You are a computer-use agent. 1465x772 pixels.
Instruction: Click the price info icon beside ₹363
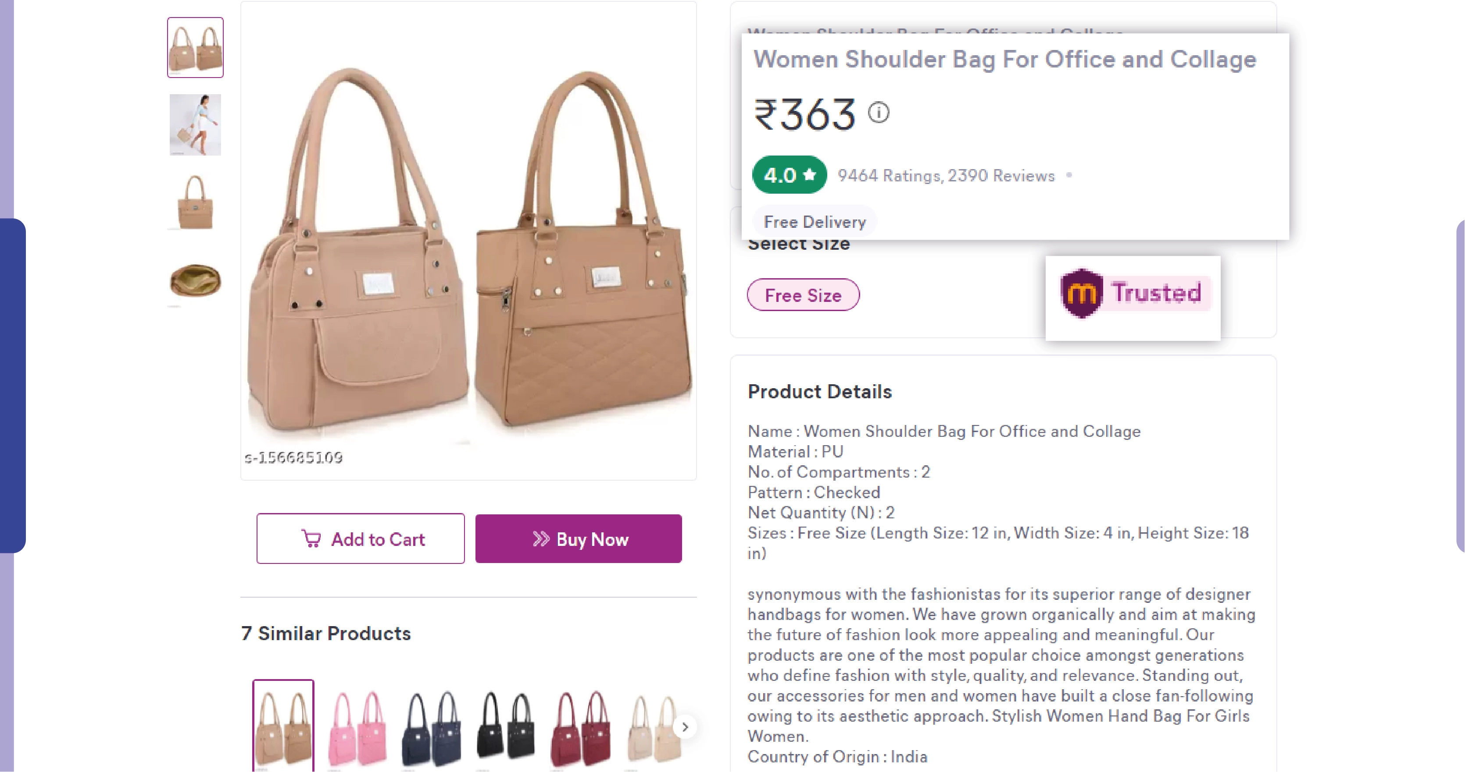coord(878,113)
